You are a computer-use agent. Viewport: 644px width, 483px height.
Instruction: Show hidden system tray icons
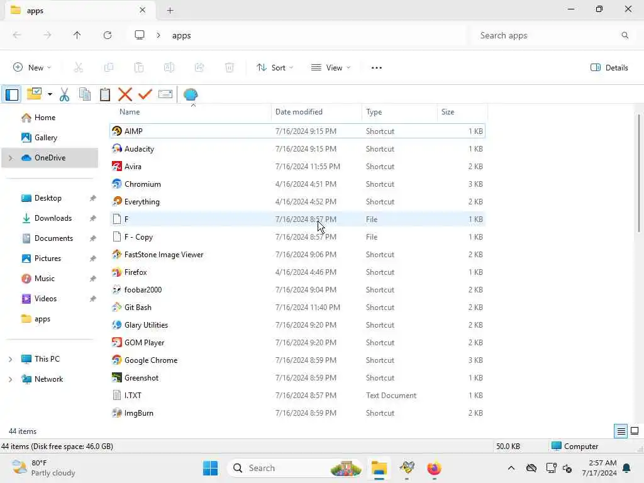click(511, 468)
